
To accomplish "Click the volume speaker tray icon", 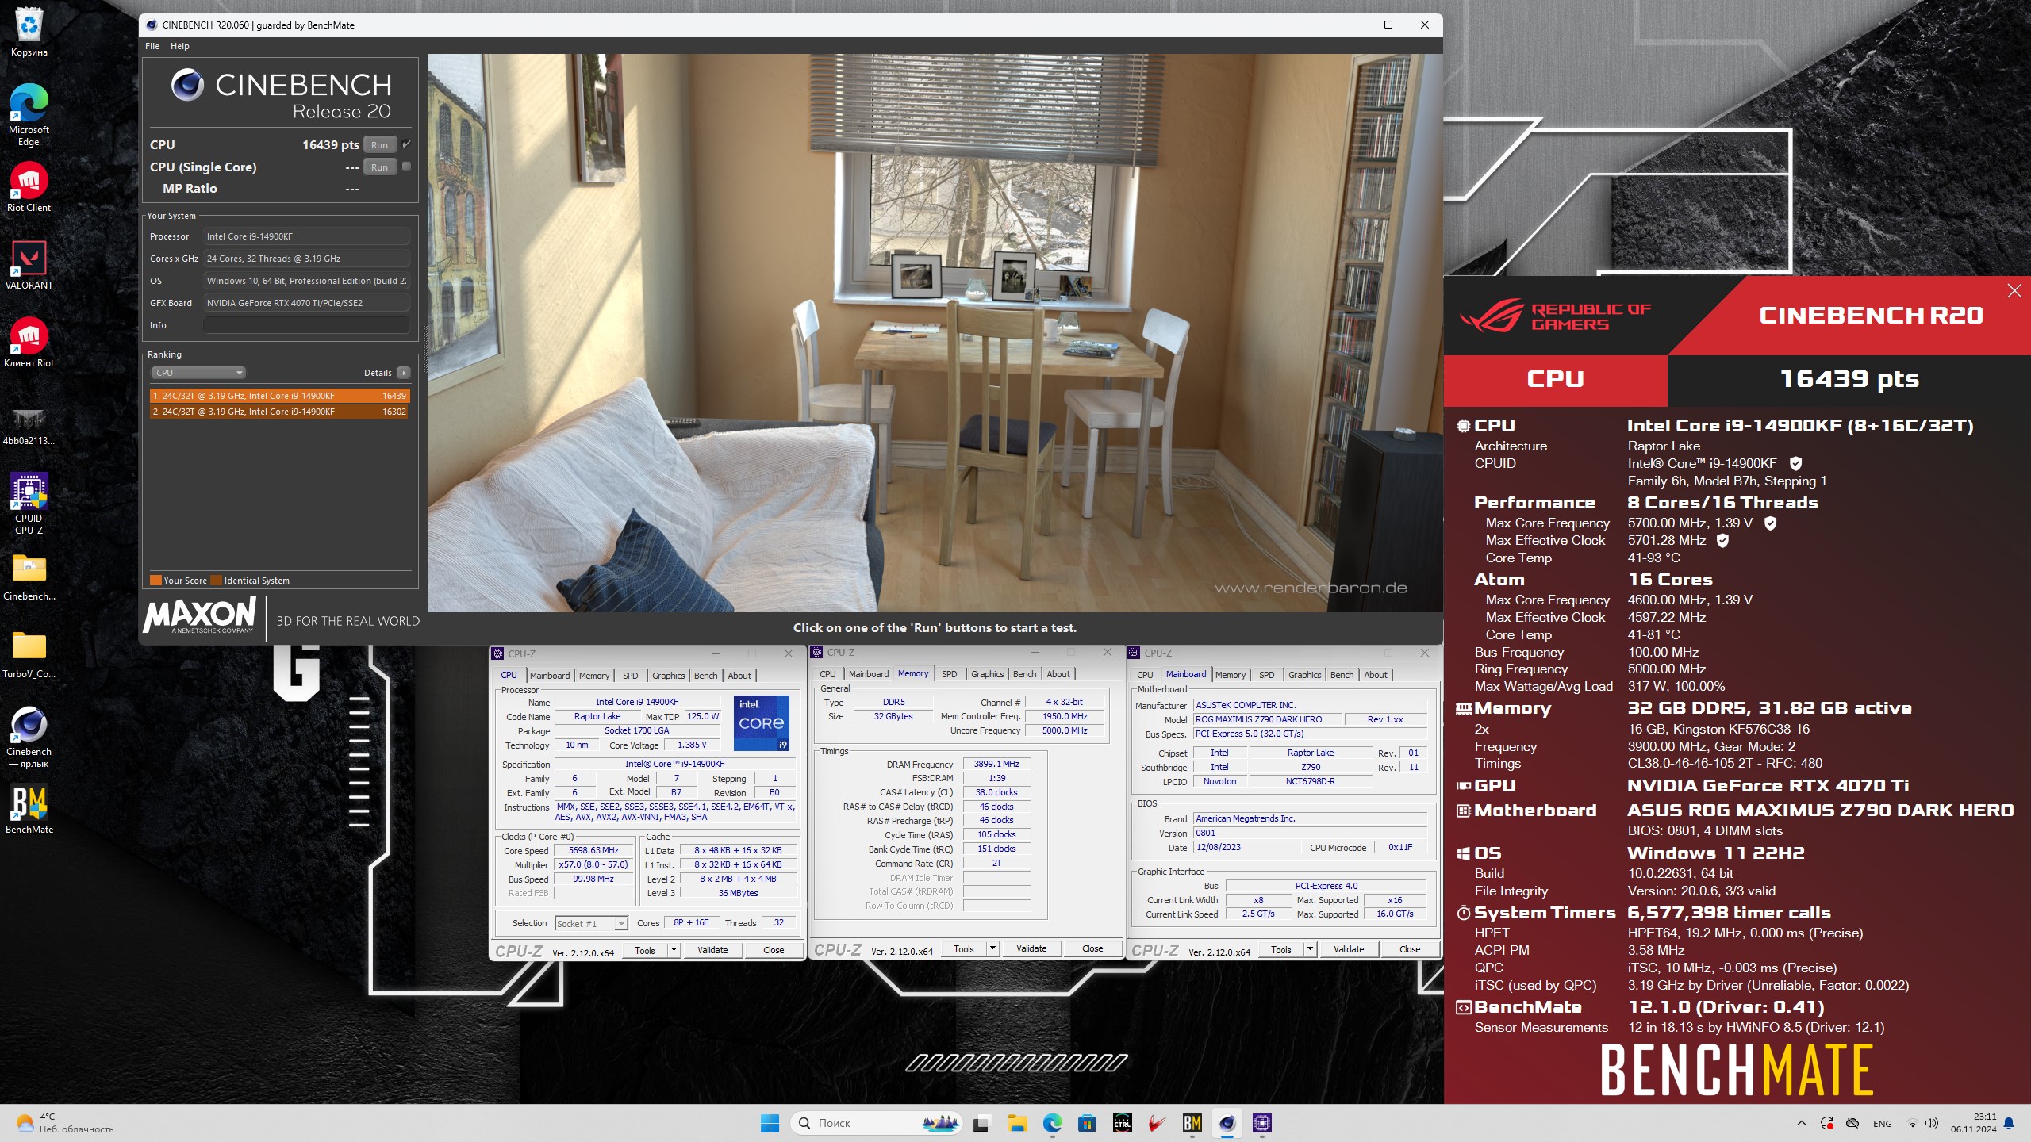I will tap(1931, 1123).
